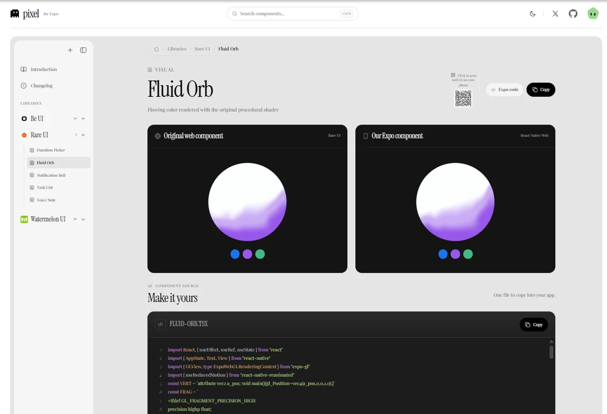Collapse sidebar with panel toggle icon
Viewport: 607px width, 414px height.
point(83,51)
